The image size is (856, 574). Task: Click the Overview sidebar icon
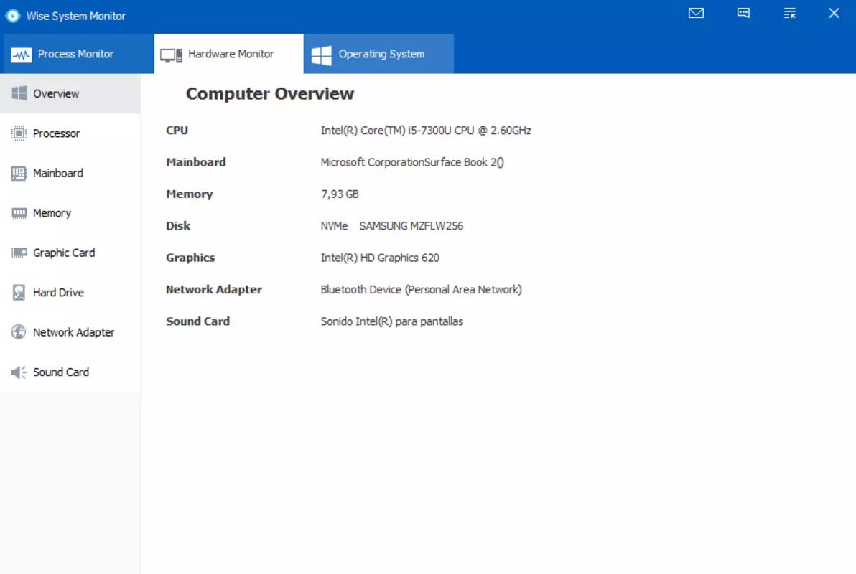pyautogui.click(x=19, y=93)
